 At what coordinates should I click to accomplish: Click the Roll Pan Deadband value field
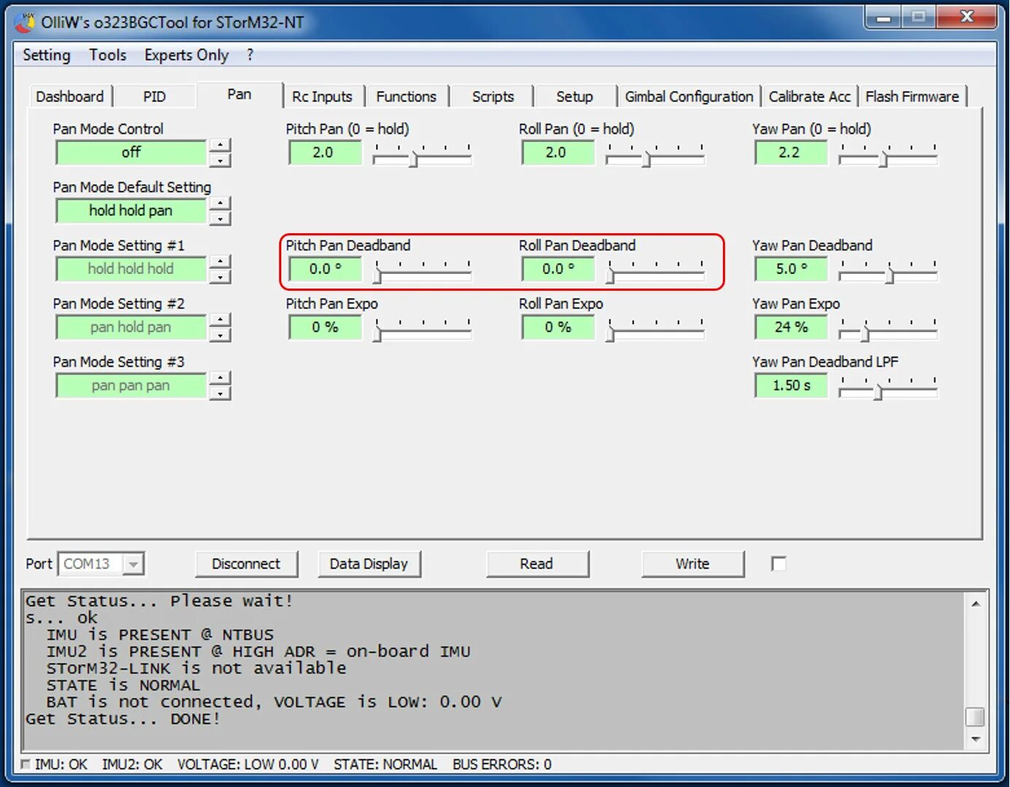557,269
